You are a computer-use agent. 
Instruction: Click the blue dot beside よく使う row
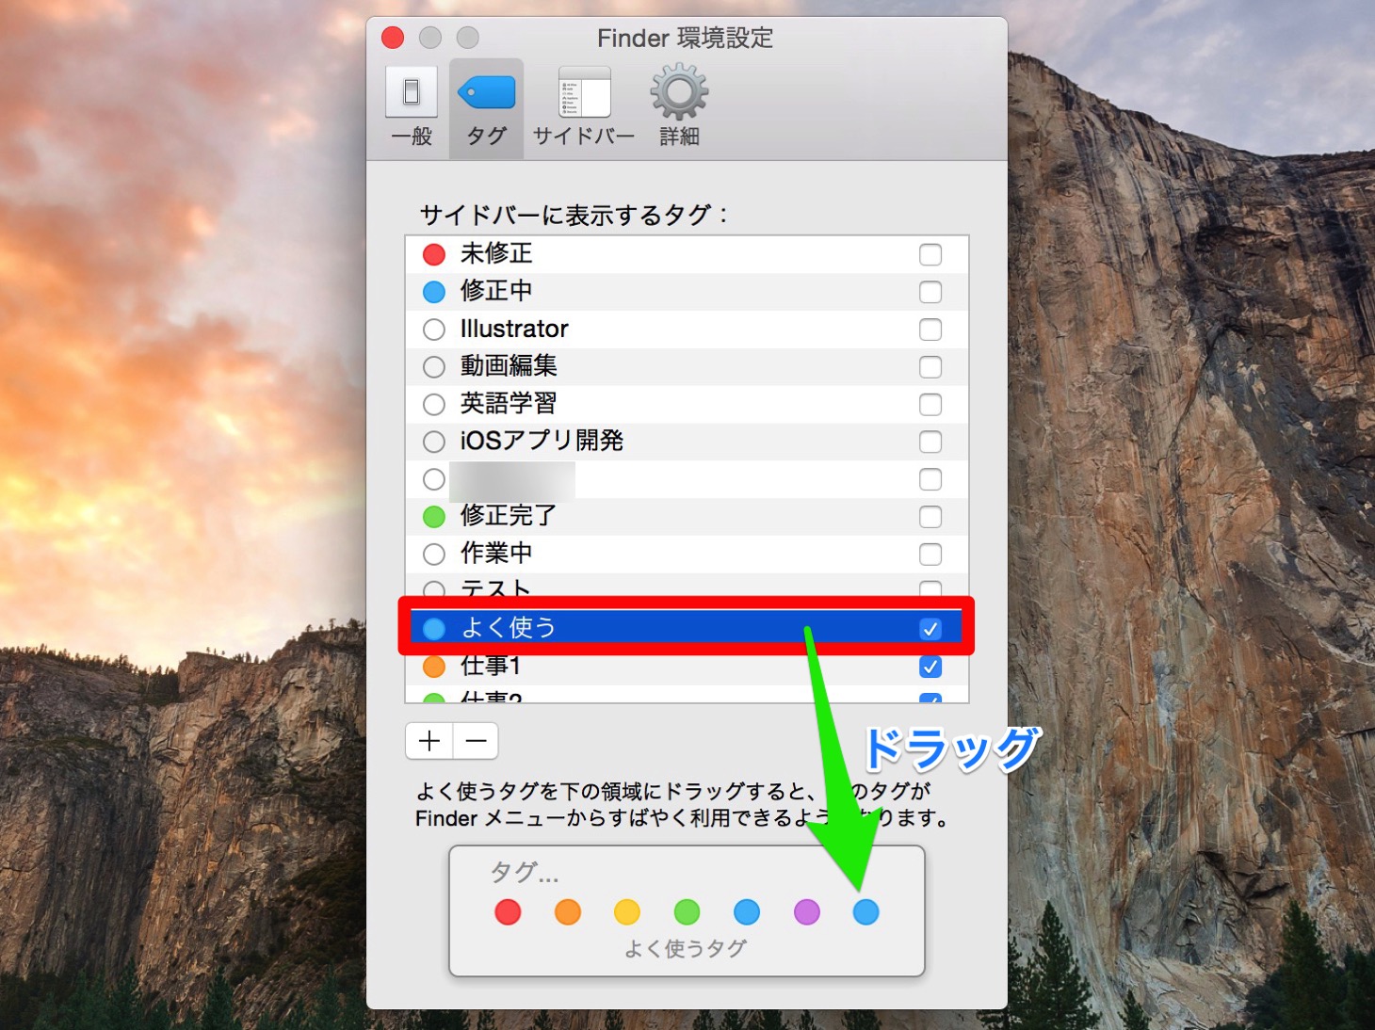tap(434, 629)
